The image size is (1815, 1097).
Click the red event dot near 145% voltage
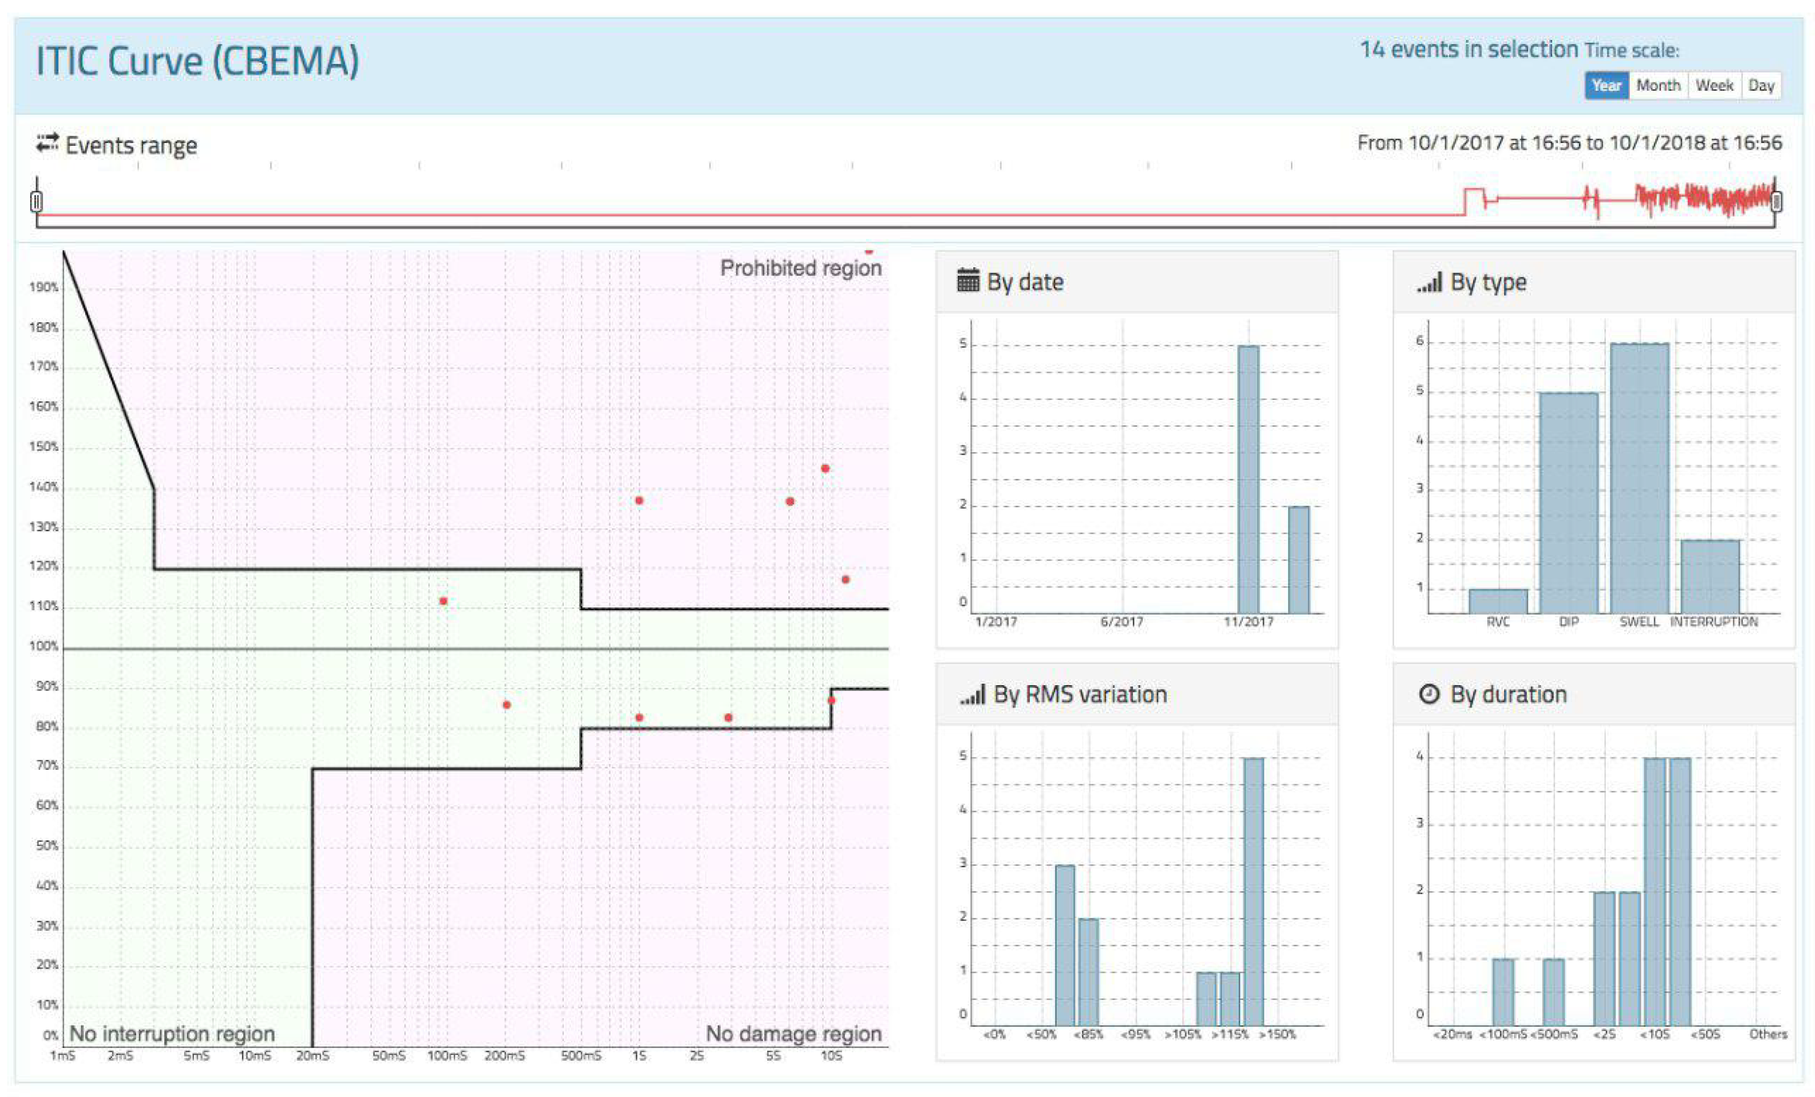point(825,469)
